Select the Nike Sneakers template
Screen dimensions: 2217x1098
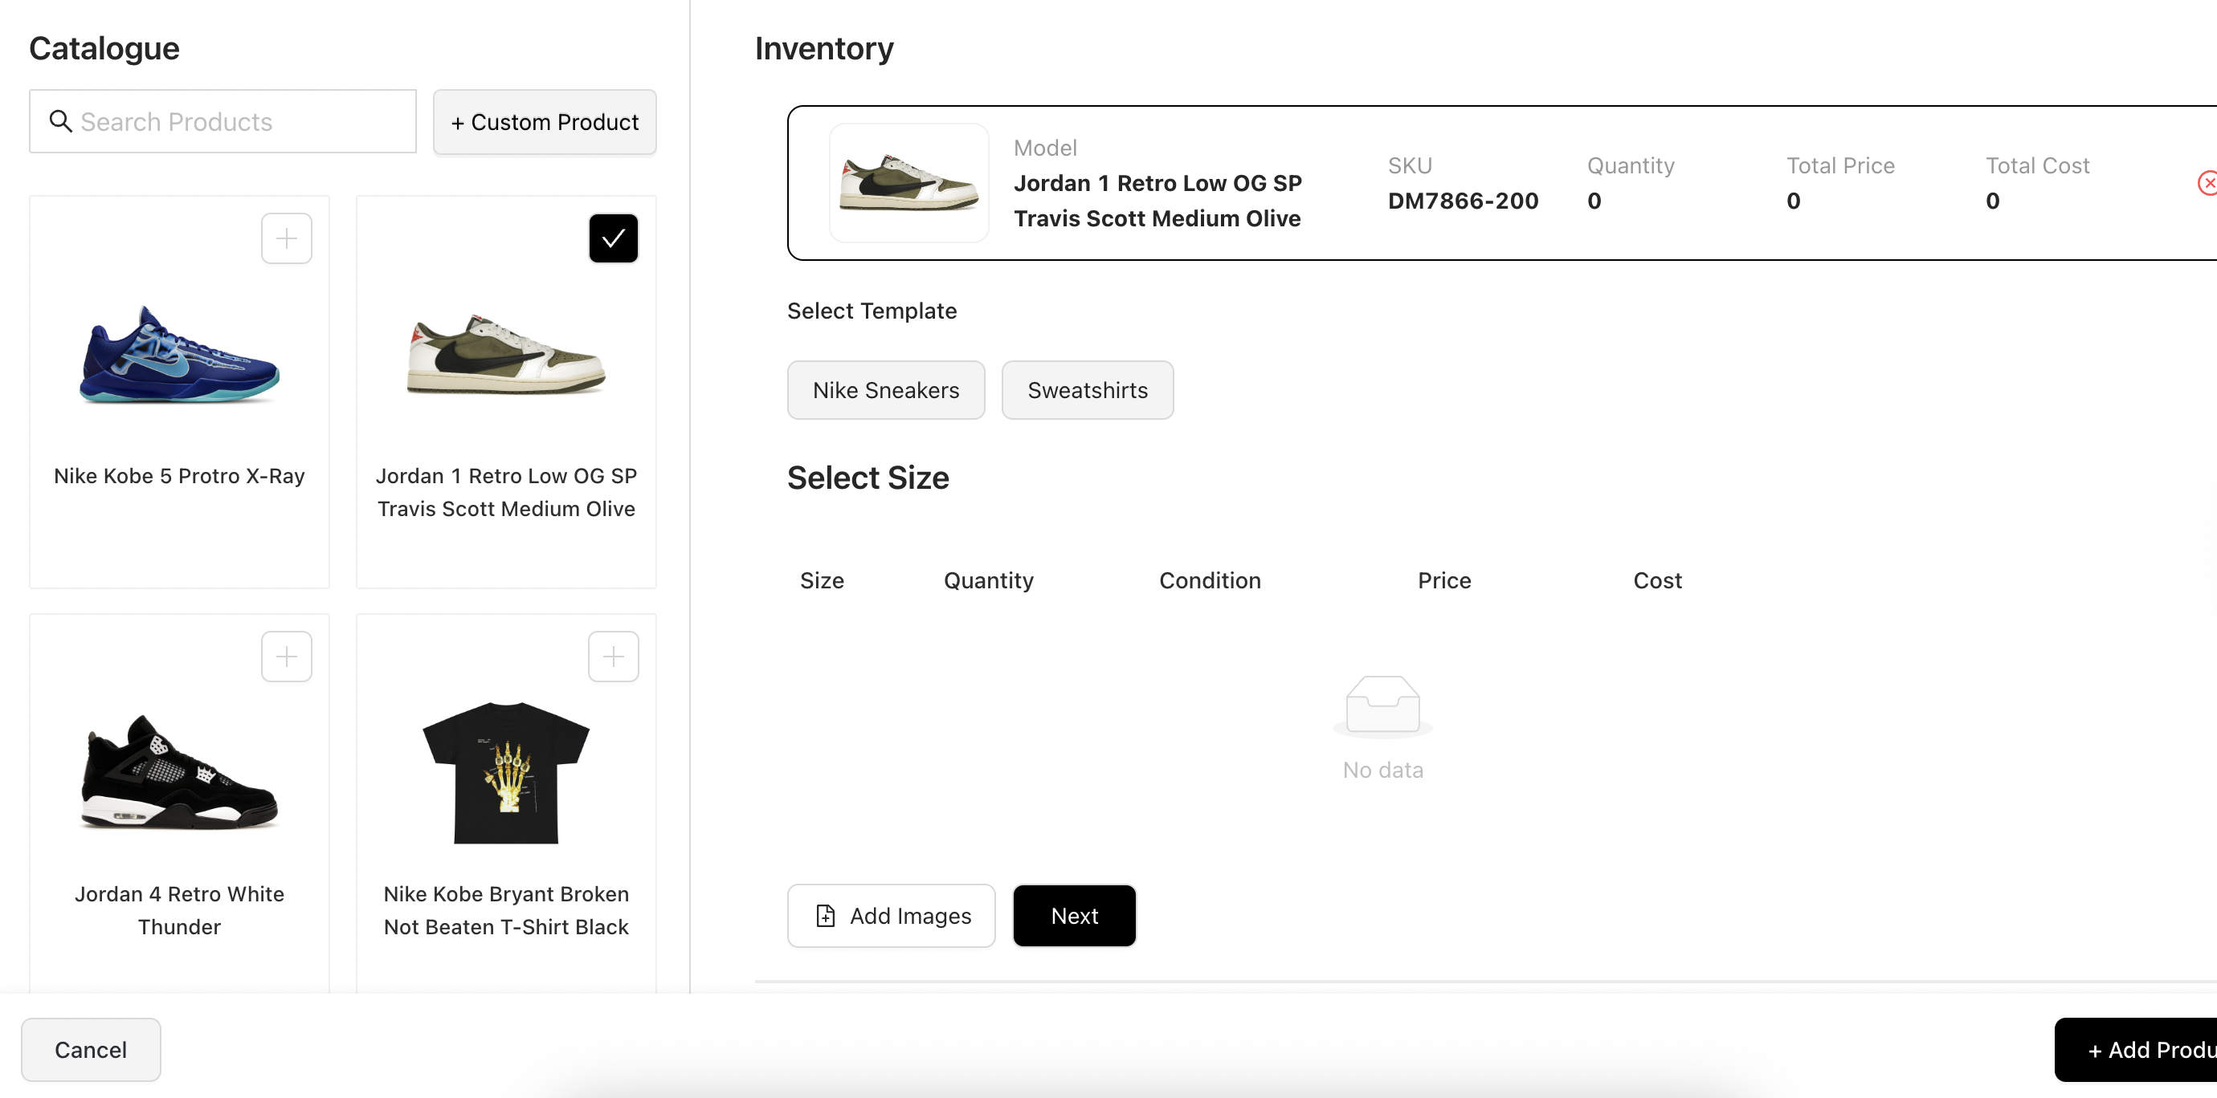pos(885,390)
